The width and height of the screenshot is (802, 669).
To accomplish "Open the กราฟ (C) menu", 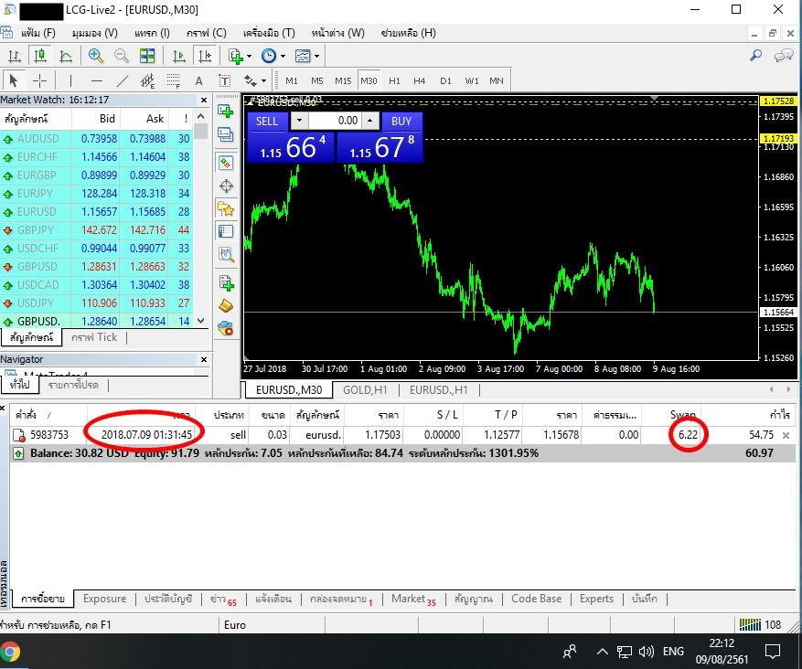I will (x=206, y=33).
